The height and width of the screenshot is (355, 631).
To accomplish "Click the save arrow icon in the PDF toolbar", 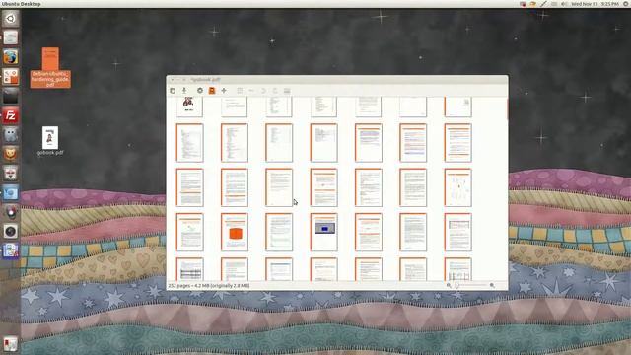I will (x=184, y=91).
